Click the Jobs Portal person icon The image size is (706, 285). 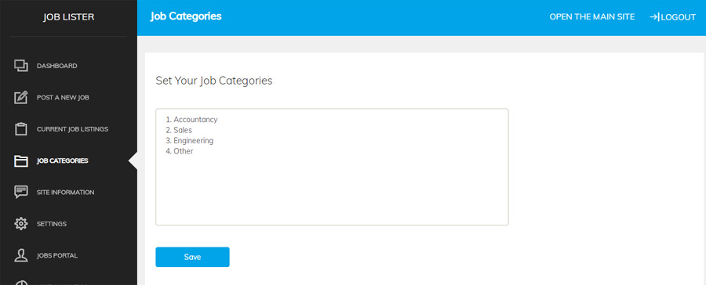pos(21,255)
